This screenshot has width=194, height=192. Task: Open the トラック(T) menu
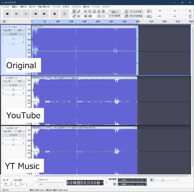tap(56, 7)
